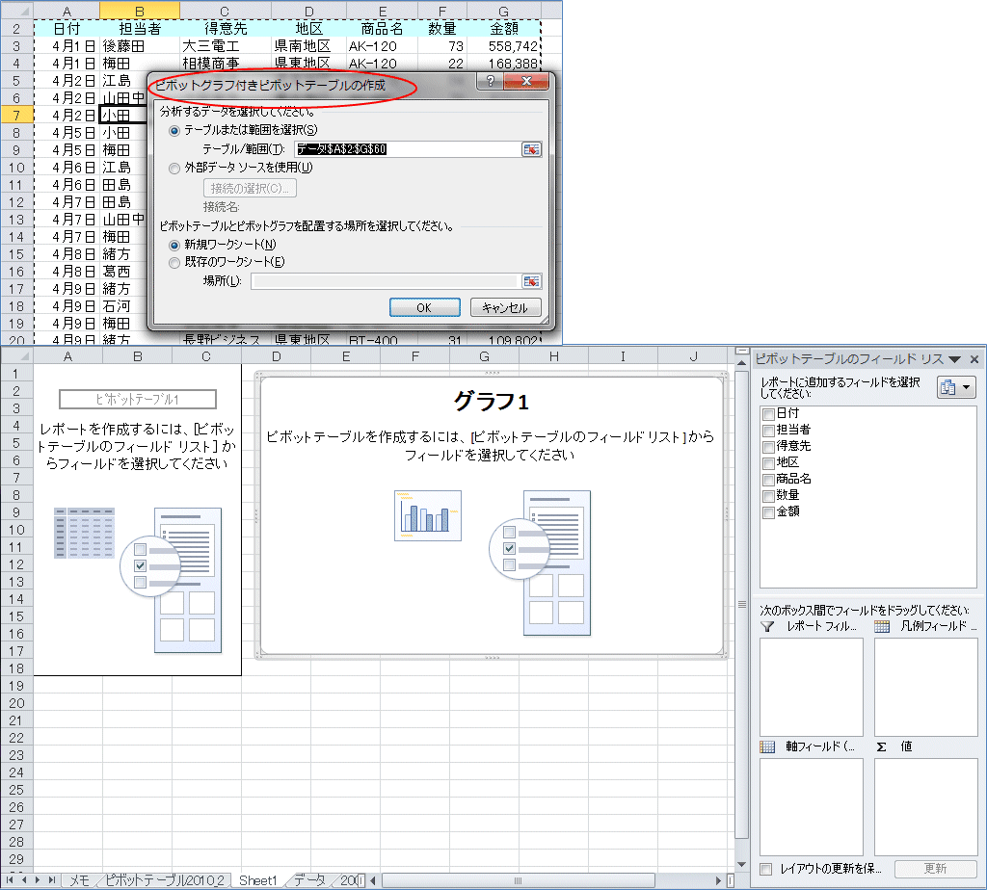Open the layout selector dropdown arrow
The width and height of the screenshot is (987, 890).
pos(967,387)
